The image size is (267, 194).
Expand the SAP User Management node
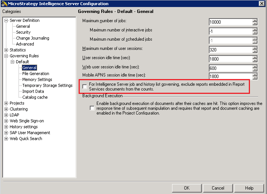(x=6, y=133)
